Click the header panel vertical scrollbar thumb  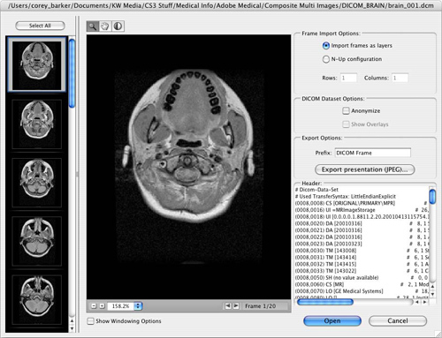432,197
